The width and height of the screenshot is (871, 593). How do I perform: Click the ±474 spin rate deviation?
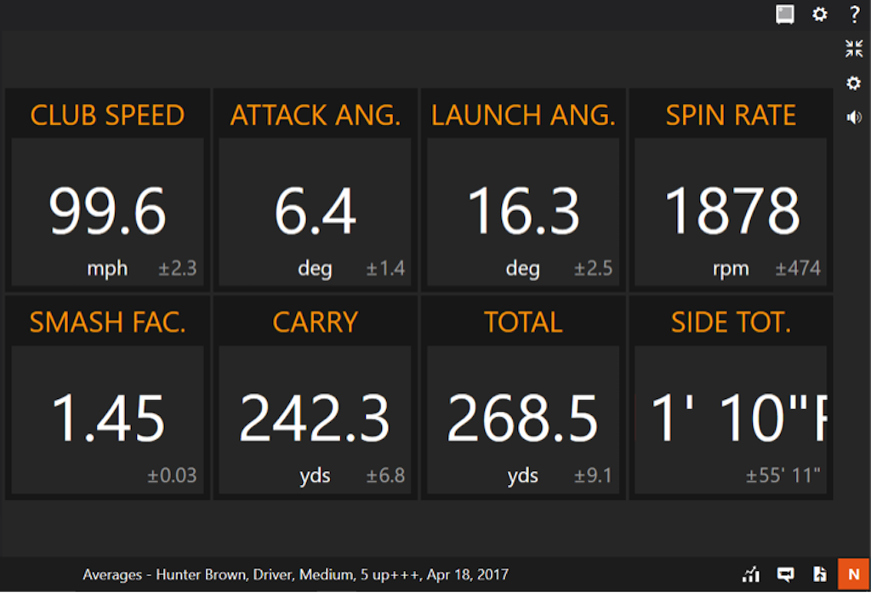pos(798,269)
